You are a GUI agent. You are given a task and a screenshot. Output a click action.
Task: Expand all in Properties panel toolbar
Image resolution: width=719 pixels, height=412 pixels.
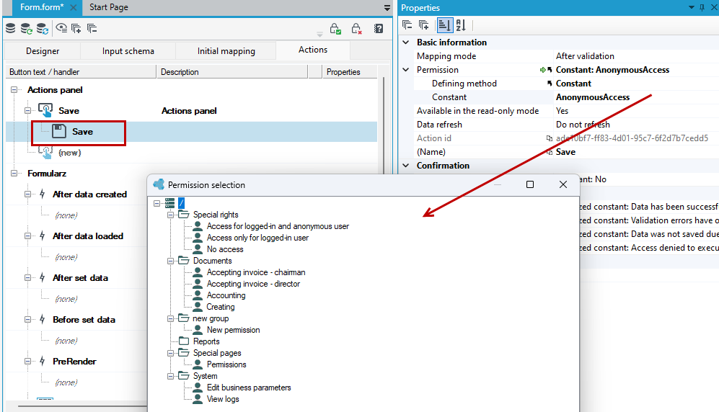coord(424,25)
